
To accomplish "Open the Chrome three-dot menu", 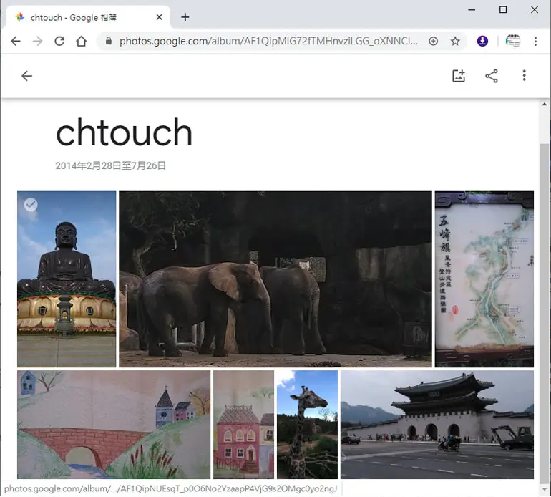I will (535, 41).
